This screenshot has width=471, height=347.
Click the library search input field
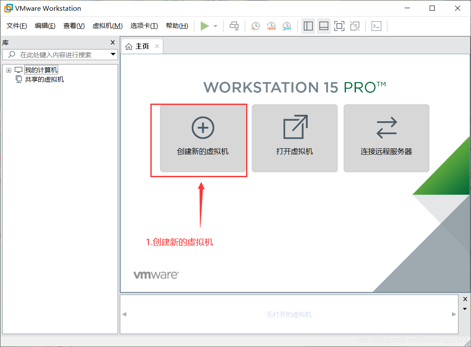coord(60,55)
